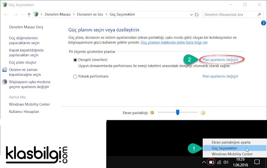
Task: Click the search magnifier icon
Action: [x=259, y=15]
